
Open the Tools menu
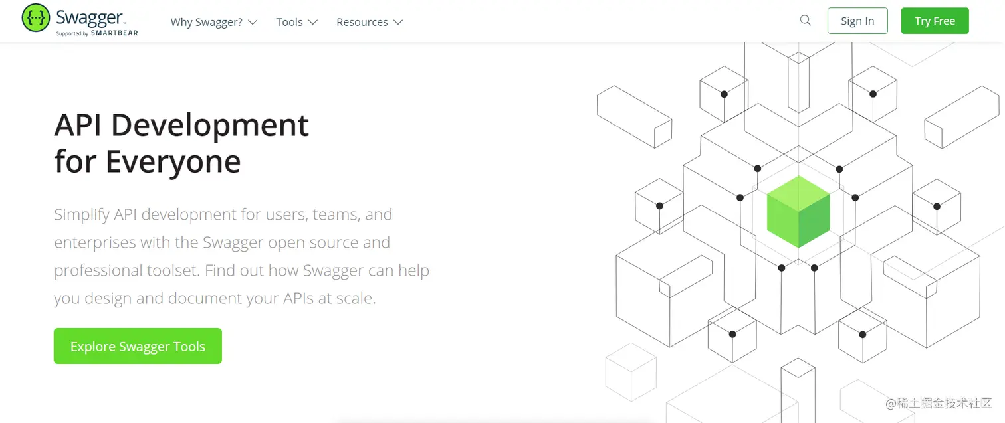(296, 22)
